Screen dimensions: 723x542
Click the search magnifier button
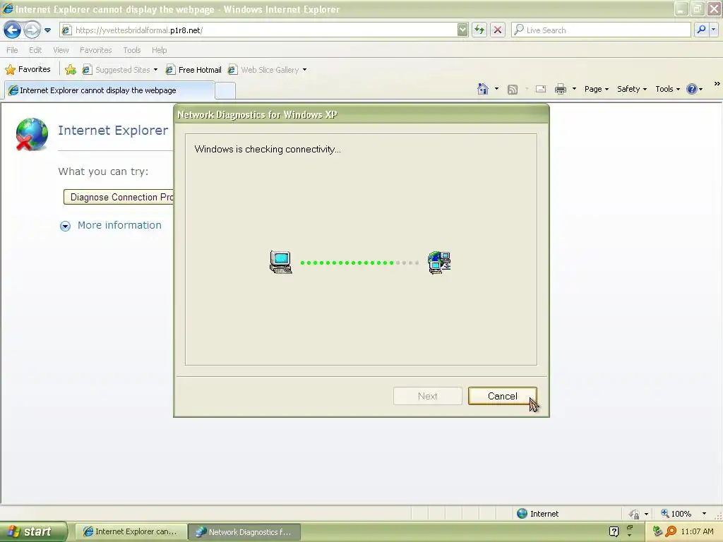click(x=701, y=30)
